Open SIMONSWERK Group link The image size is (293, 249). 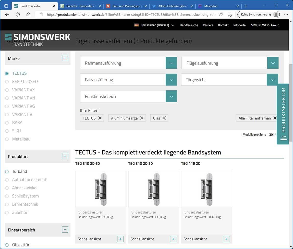pos(265,25)
